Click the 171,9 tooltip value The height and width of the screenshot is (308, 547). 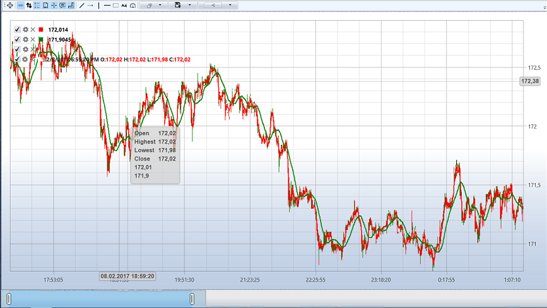pyautogui.click(x=141, y=176)
